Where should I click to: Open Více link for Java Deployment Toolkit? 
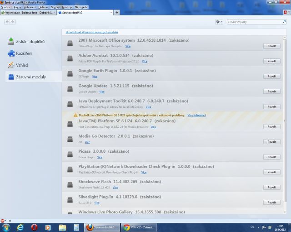click(148, 107)
